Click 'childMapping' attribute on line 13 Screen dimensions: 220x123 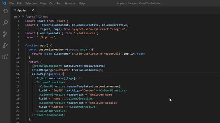tap(42, 70)
